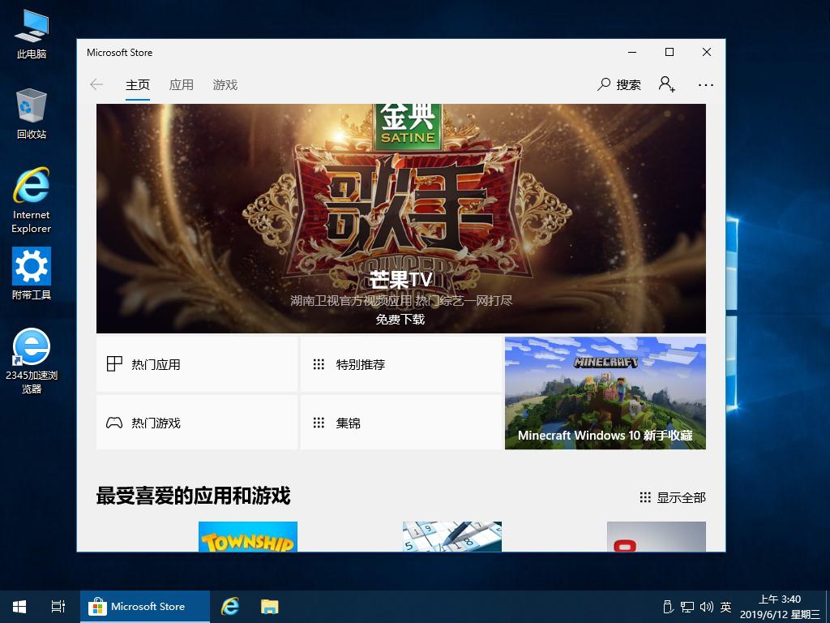Open the red-logo app thumbnail at right
Viewport: 830px width, 623px height.
click(657, 537)
